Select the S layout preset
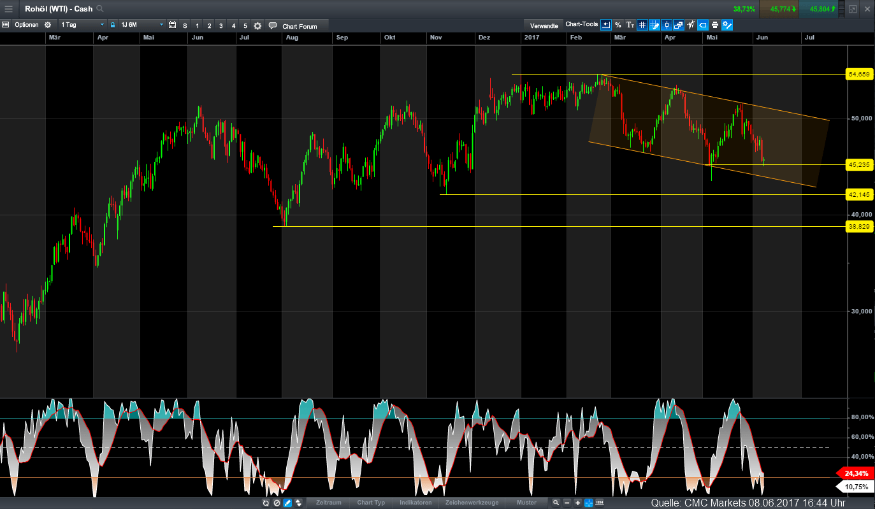This screenshot has width=875, height=509. pos(185,25)
